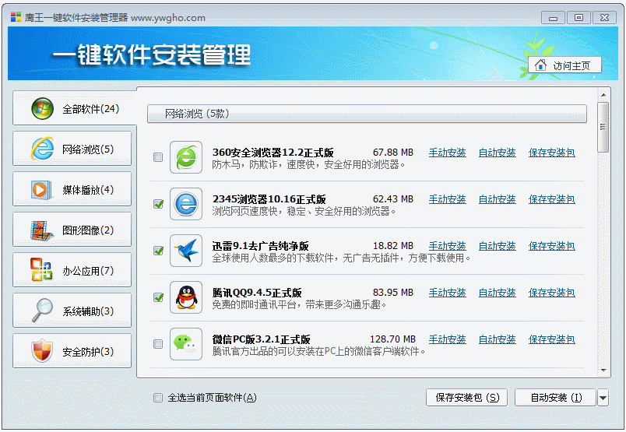This screenshot has height=432, width=626.
Task: Open dropdown arrow next to 自动安装 button
Action: [603, 398]
